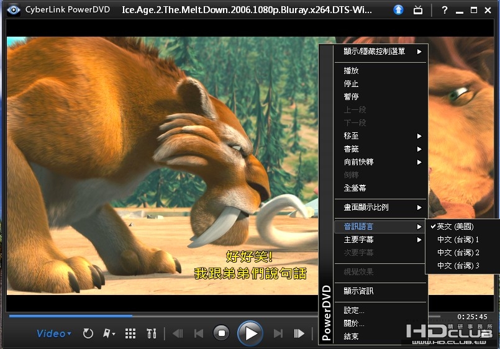Screen dimensions: 500x349
Task: Maximize the PowerDVD window
Action: click(474, 10)
